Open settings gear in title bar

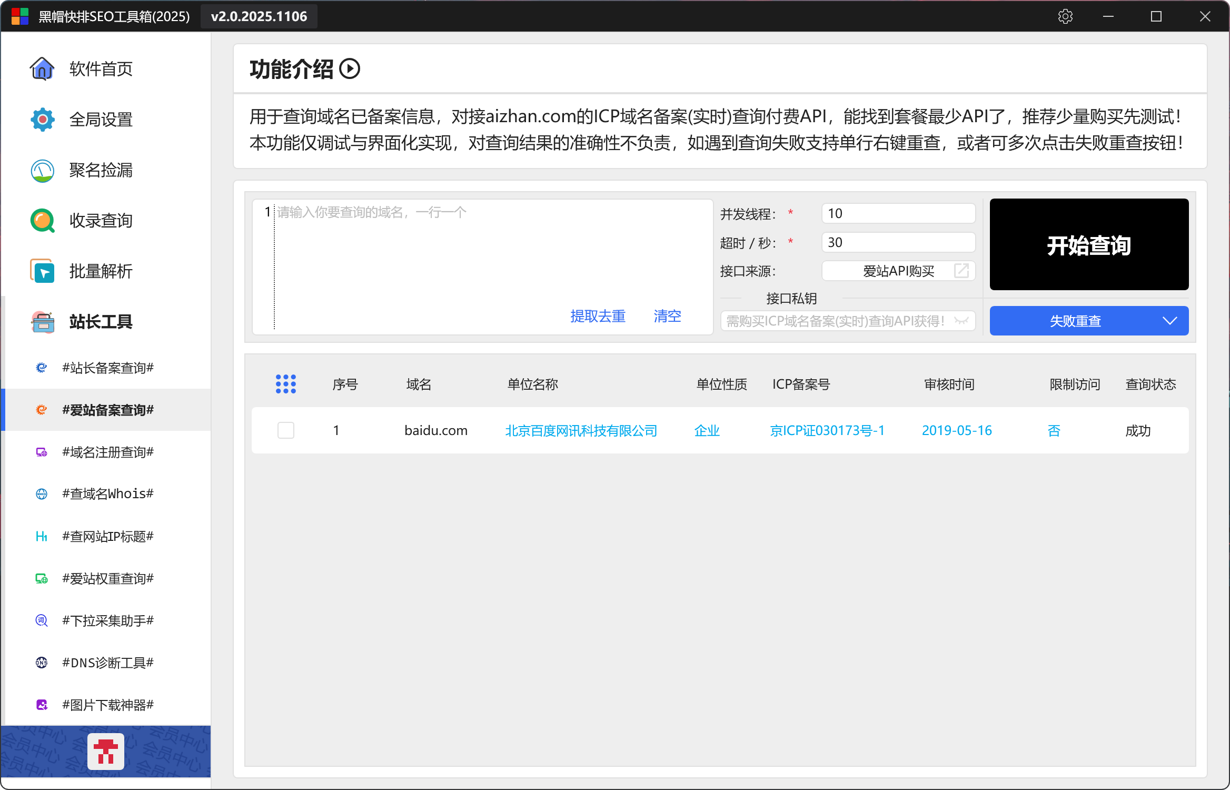tap(1065, 16)
